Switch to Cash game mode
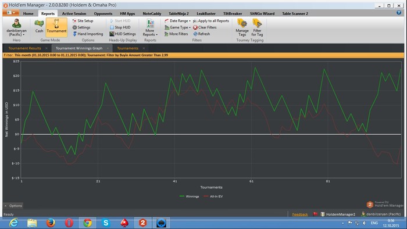Screen dimensions: 407x229 click(39, 26)
